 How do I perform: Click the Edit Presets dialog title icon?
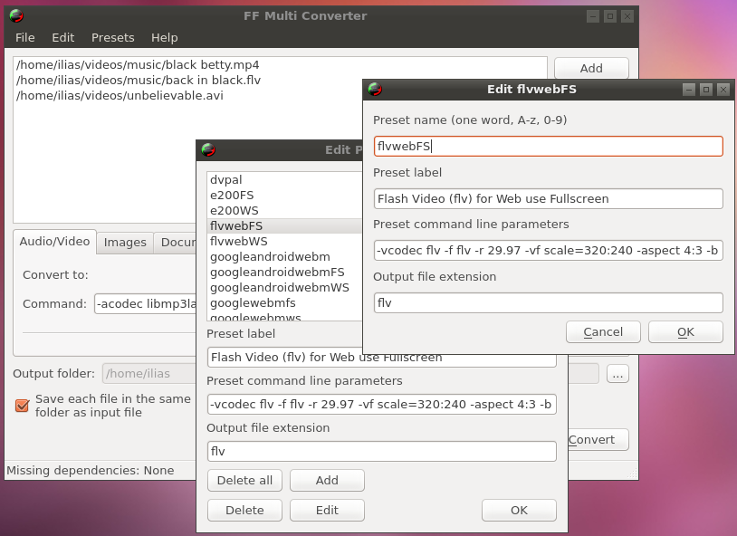(208, 150)
